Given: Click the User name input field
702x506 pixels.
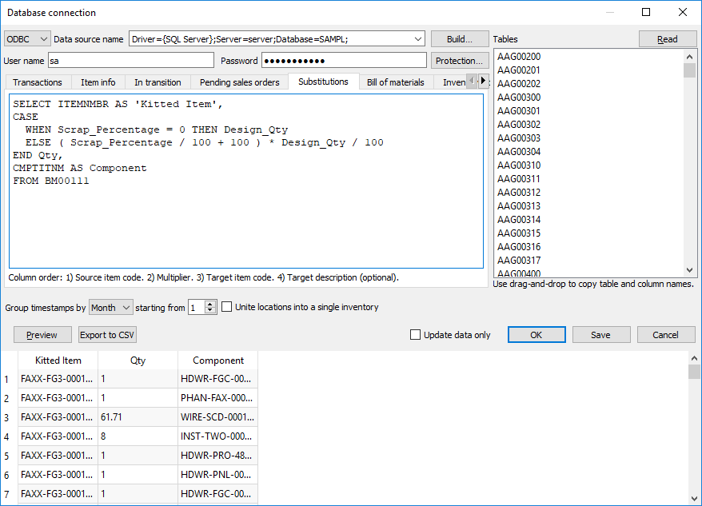Looking at the screenshot, I should 131,61.
